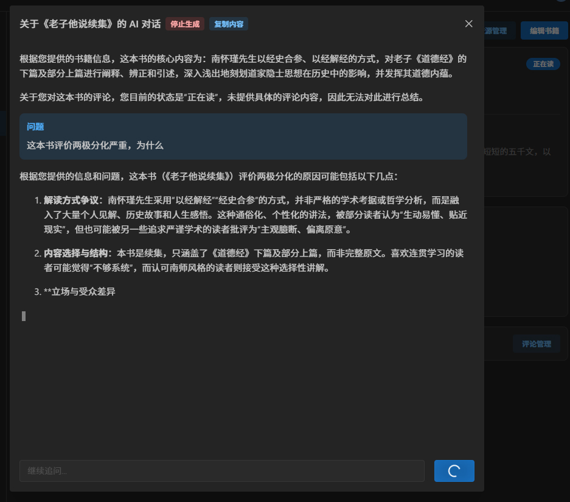Copy the response using 复制内容
This screenshot has height=502, width=570.
[x=229, y=24]
